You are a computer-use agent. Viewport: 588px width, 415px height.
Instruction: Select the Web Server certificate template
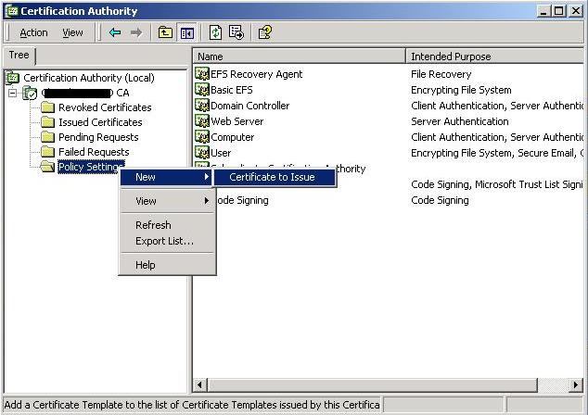tap(236, 121)
